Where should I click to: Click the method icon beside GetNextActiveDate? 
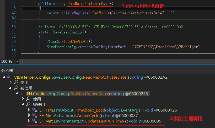pos(21,93)
